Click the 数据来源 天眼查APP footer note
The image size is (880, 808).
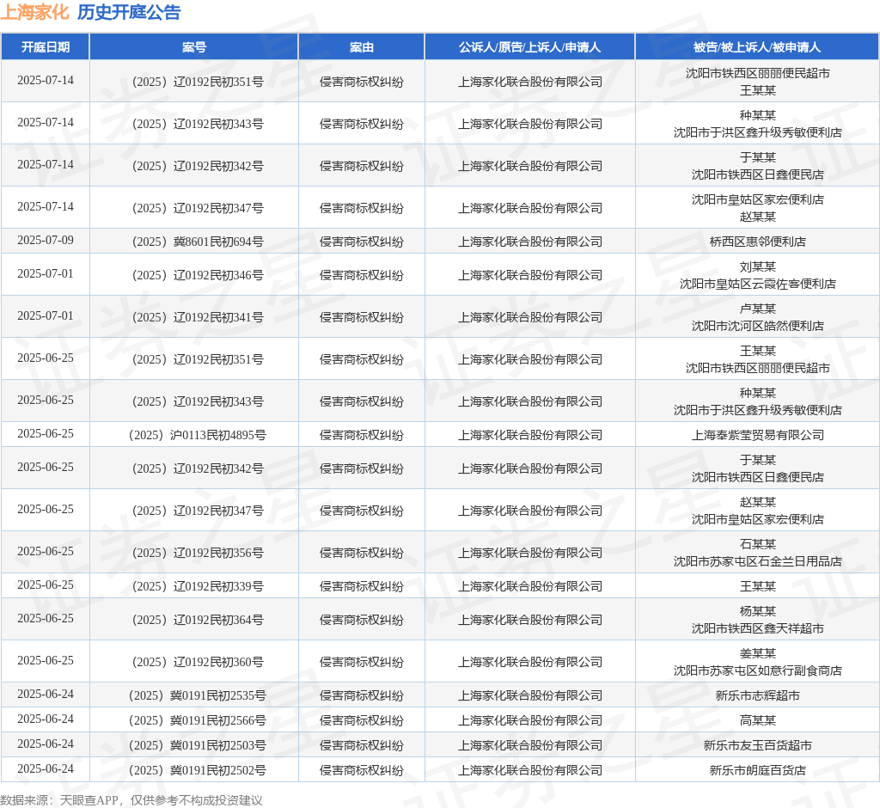pyautogui.click(x=131, y=800)
